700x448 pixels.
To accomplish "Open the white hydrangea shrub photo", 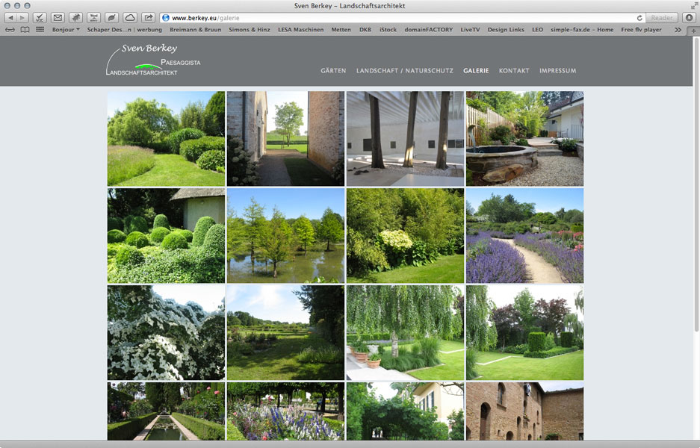I will (406, 236).
